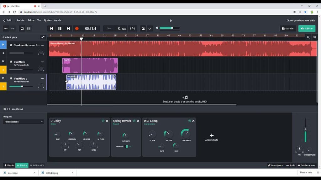Screen dimensions: 321x180
Task: Select the Metronome icon in the toolbar
Action: click(x=143, y=28)
